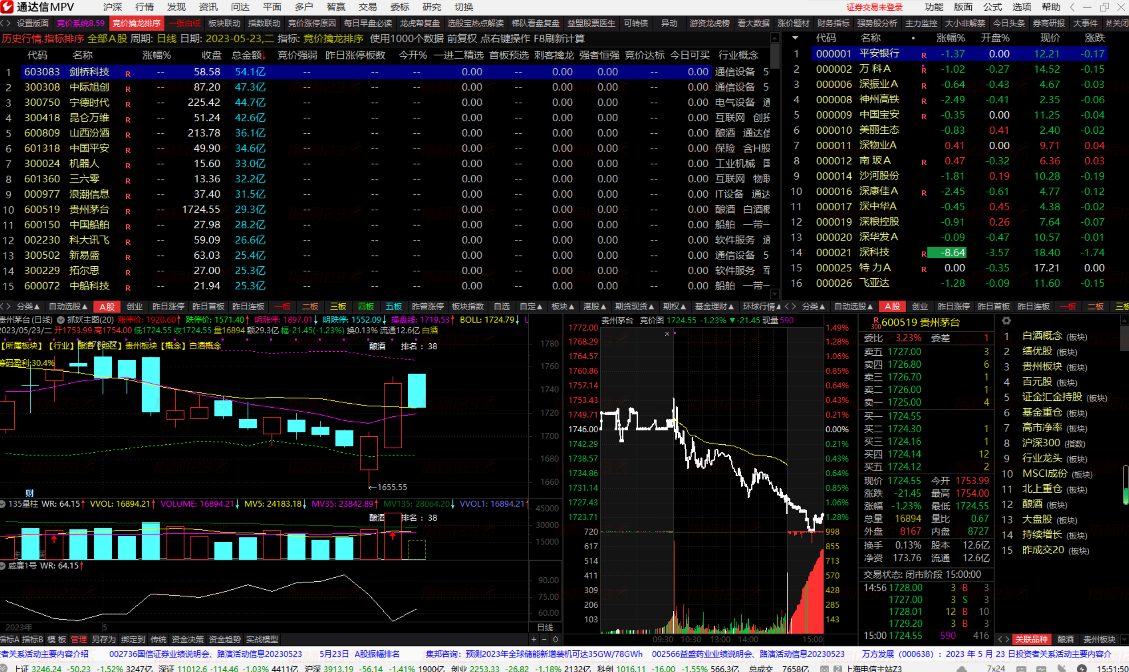This screenshot has width=1129, height=672.
Task: Open the dropdown triangle left of the 代码 header
Action: point(795,38)
